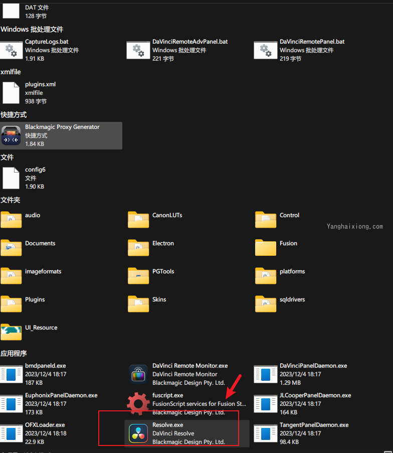Image resolution: width=393 pixels, height=453 pixels.
Task: Select the bmdpaneld.exe file name
Action: (46, 366)
